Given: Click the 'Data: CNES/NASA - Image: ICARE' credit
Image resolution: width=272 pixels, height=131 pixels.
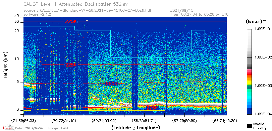Looking at the screenshot, I should (42, 128).
